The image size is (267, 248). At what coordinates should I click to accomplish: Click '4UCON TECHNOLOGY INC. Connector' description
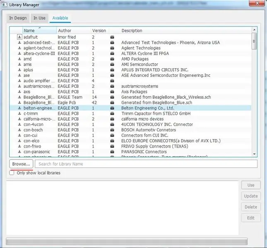pos(157,124)
